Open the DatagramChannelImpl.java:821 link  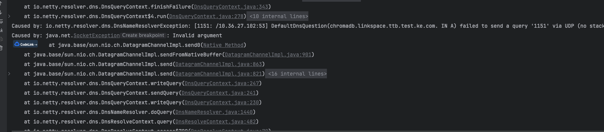[218, 74]
